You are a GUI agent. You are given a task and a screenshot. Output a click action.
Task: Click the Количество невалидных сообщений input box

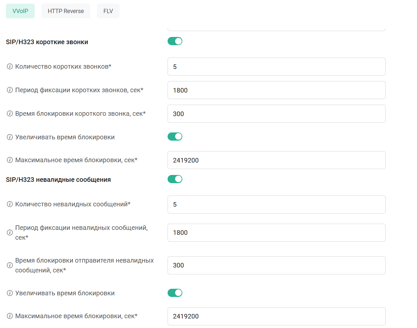(276, 204)
